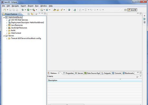
Task: Switch to the Data Source Explorer tab
Action: coord(92,73)
